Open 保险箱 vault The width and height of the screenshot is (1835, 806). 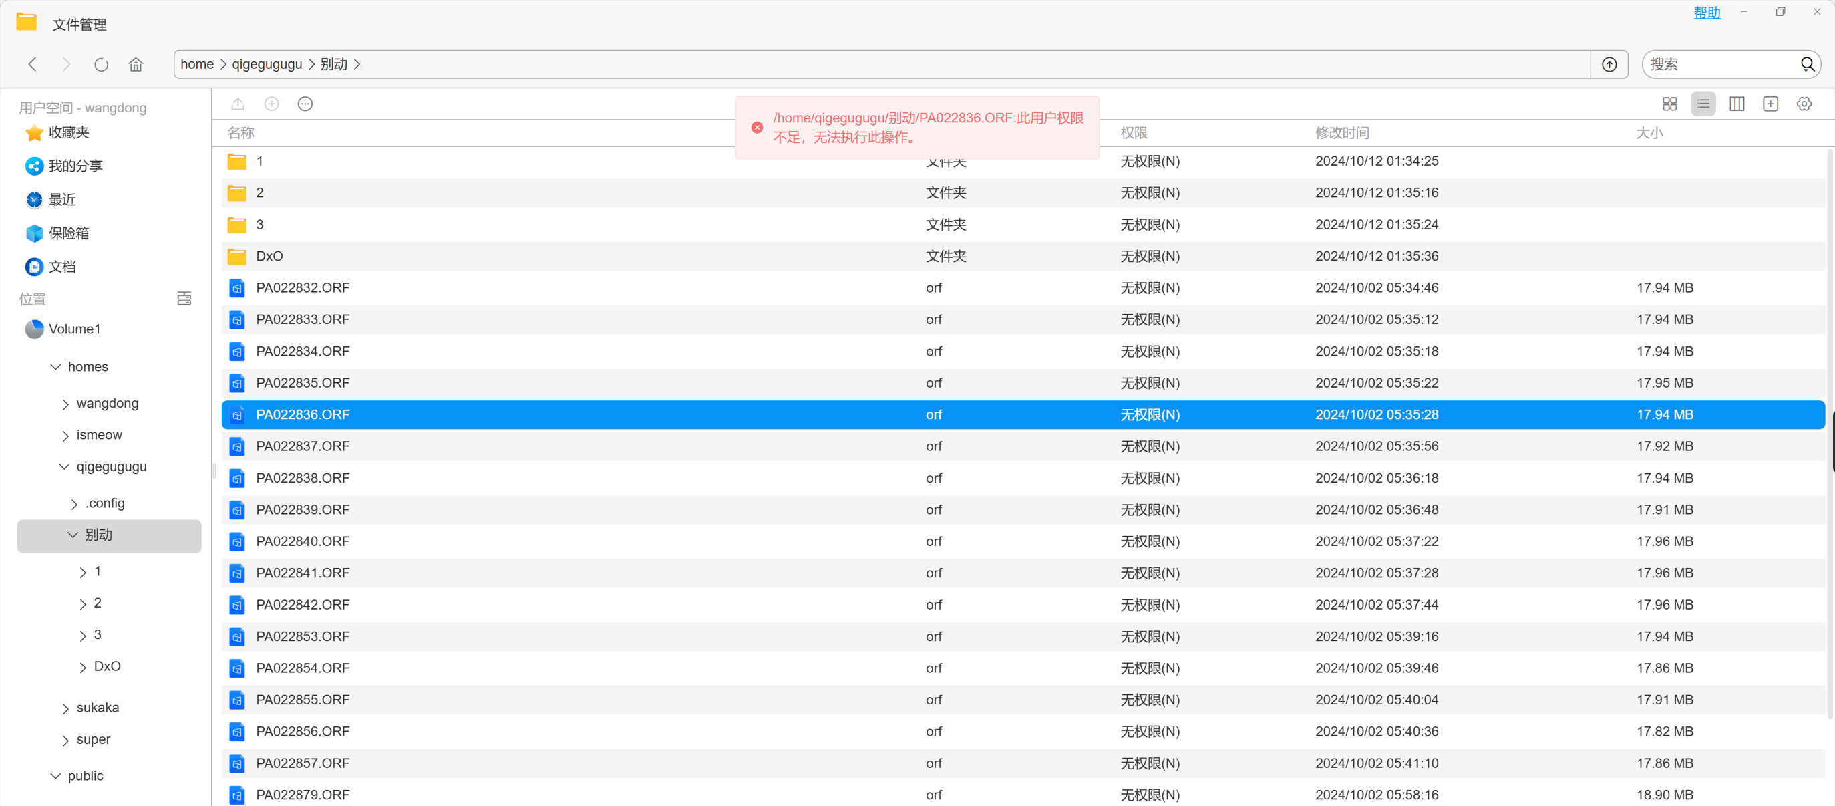tap(68, 233)
